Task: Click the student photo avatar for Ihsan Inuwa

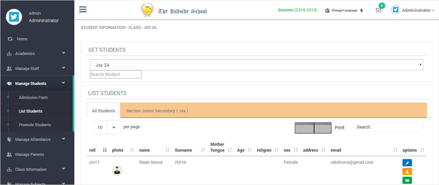Action: (x=117, y=170)
